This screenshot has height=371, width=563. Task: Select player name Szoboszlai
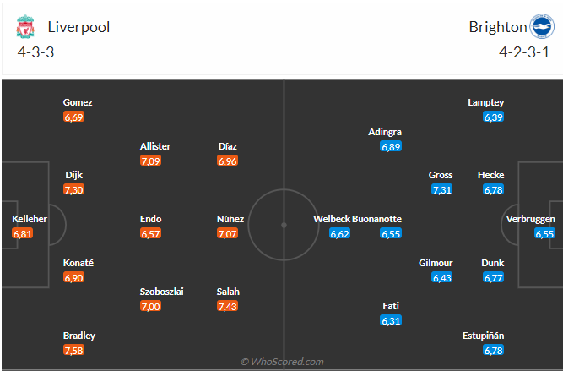coord(162,292)
